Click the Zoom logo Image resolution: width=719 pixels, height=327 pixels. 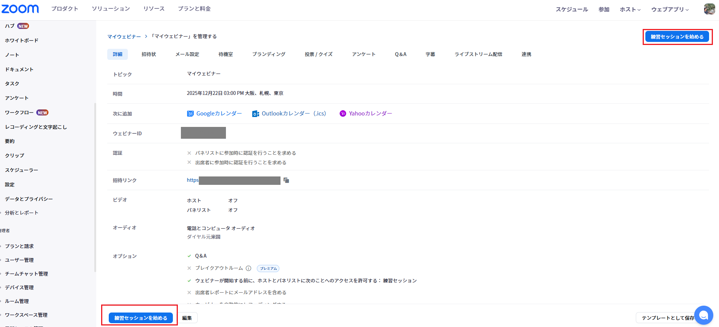20,9
